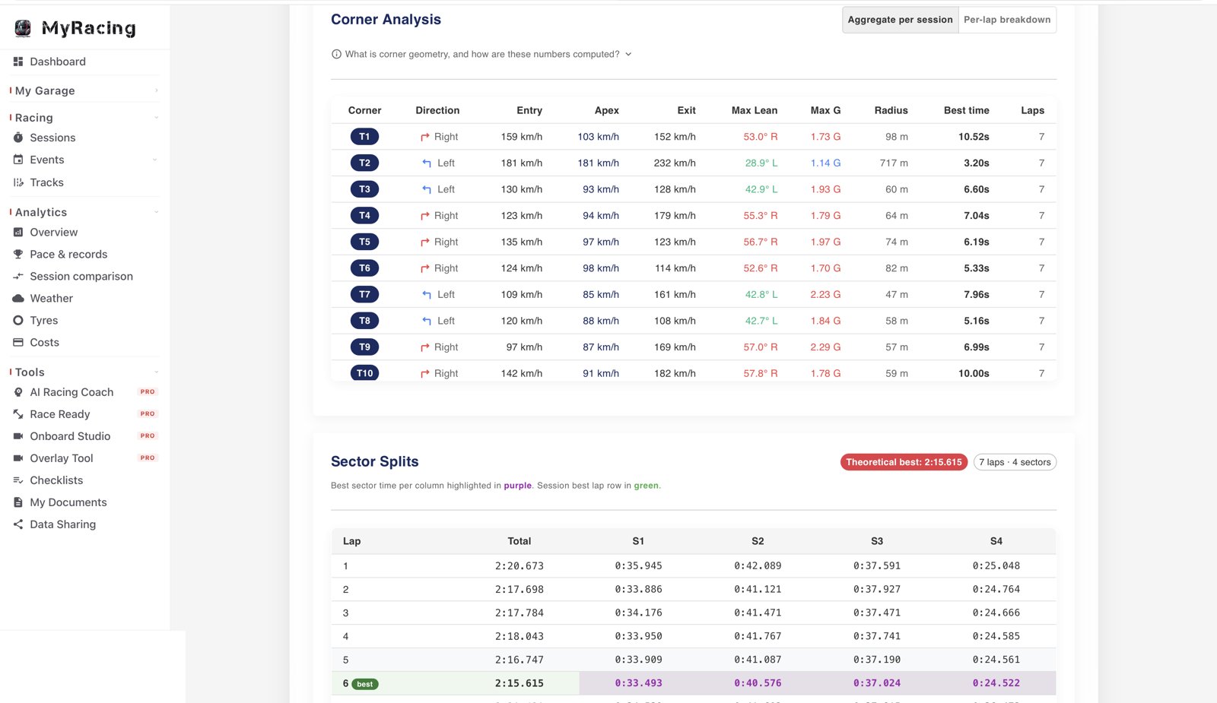Screen dimensions: 1217x703
Task: Click lap 3 S2 time 0:41.471
Action: 758,613
